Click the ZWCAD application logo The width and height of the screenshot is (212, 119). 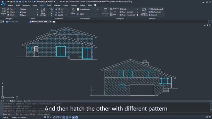[x=3, y=3]
